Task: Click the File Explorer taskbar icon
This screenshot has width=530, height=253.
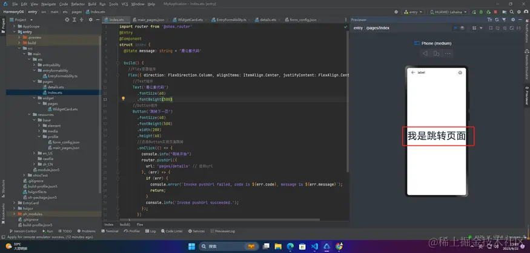Action: (278, 246)
